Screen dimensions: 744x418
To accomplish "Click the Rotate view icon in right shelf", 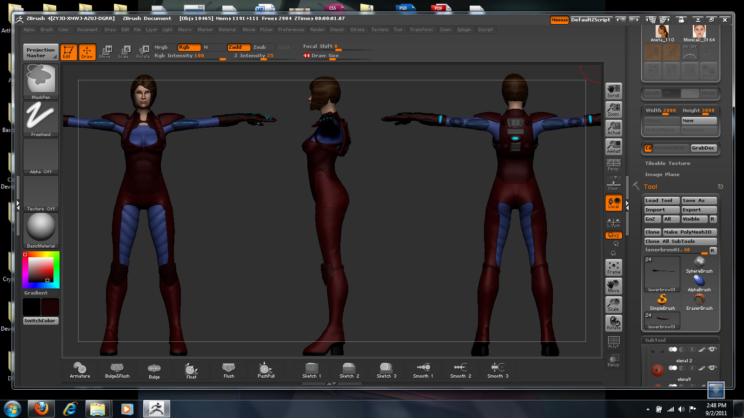I will 613,323.
